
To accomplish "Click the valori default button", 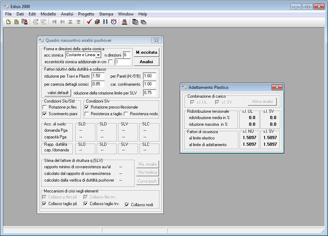I will tap(58, 93).
